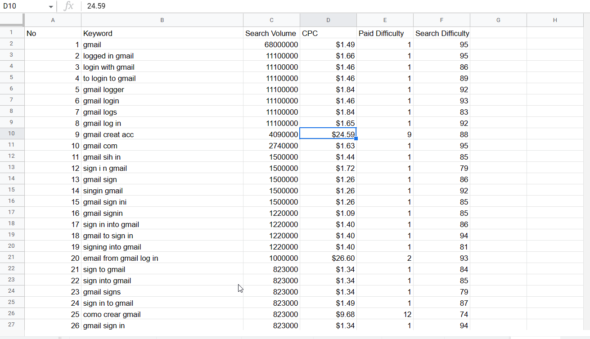Select the 'sign i n gmail' cell

[162, 168]
